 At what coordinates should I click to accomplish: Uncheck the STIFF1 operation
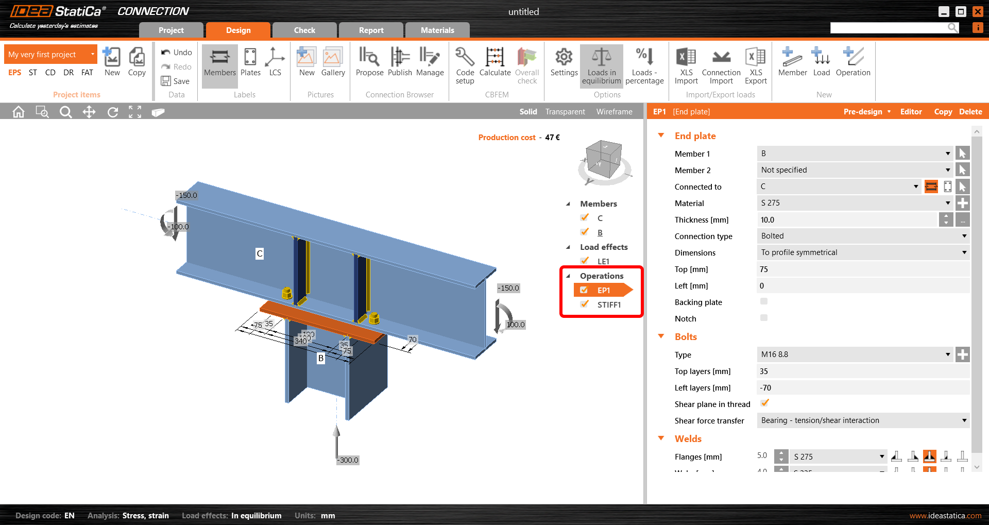[584, 304]
